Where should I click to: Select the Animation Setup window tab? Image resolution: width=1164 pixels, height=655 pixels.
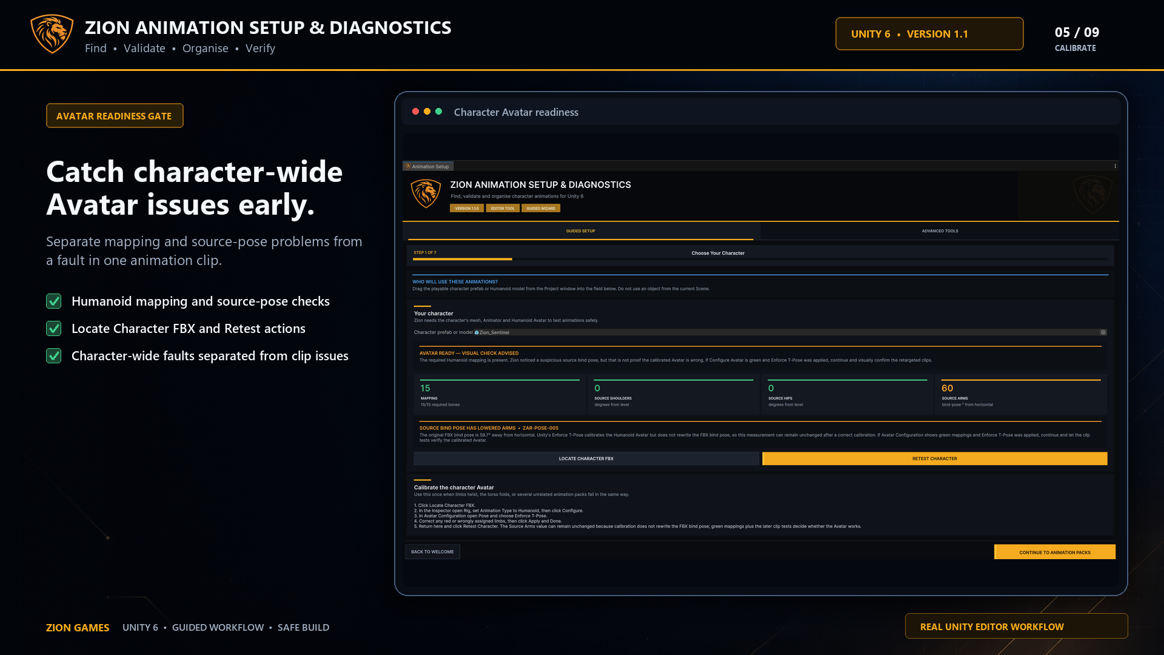point(428,166)
